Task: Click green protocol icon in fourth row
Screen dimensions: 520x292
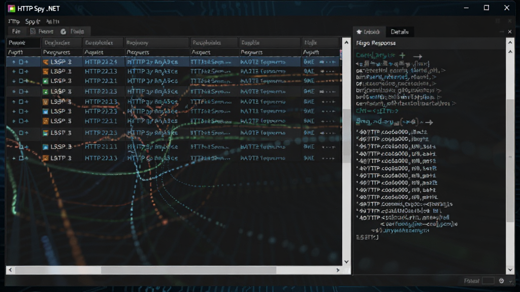Action: click(45, 91)
